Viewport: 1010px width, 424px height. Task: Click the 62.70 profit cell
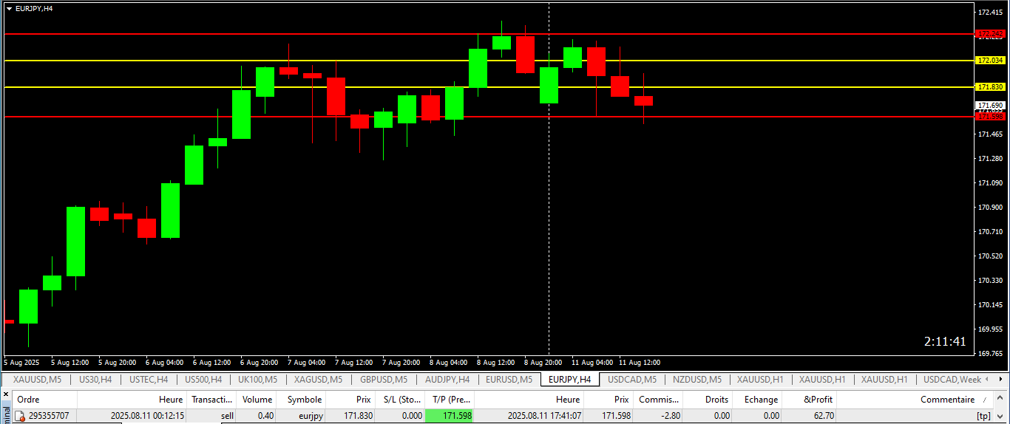pos(823,416)
